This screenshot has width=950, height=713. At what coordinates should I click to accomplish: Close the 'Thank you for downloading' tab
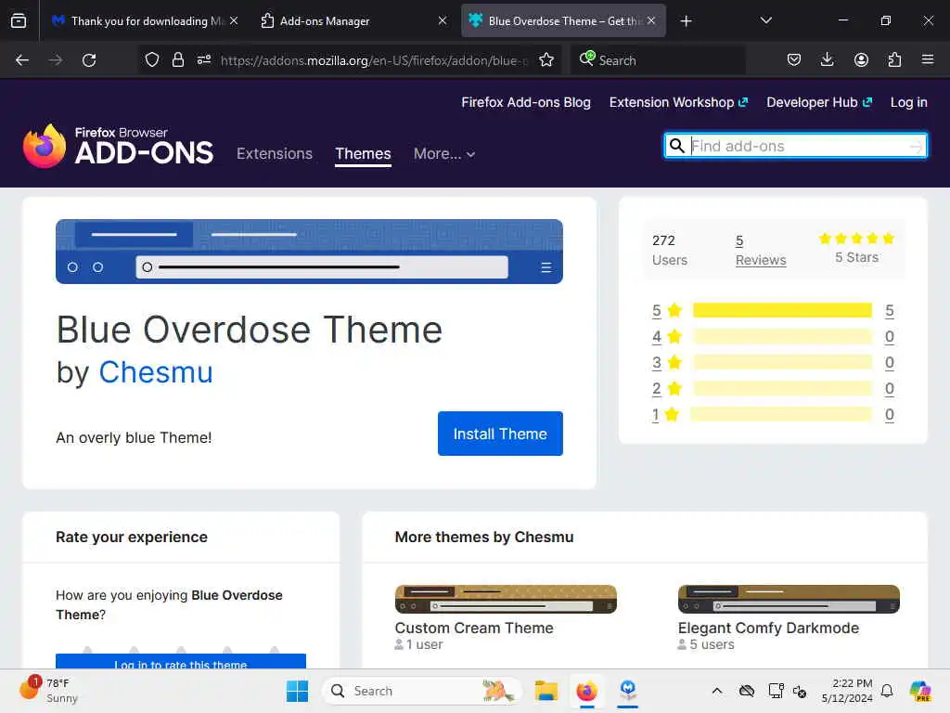[x=234, y=20]
